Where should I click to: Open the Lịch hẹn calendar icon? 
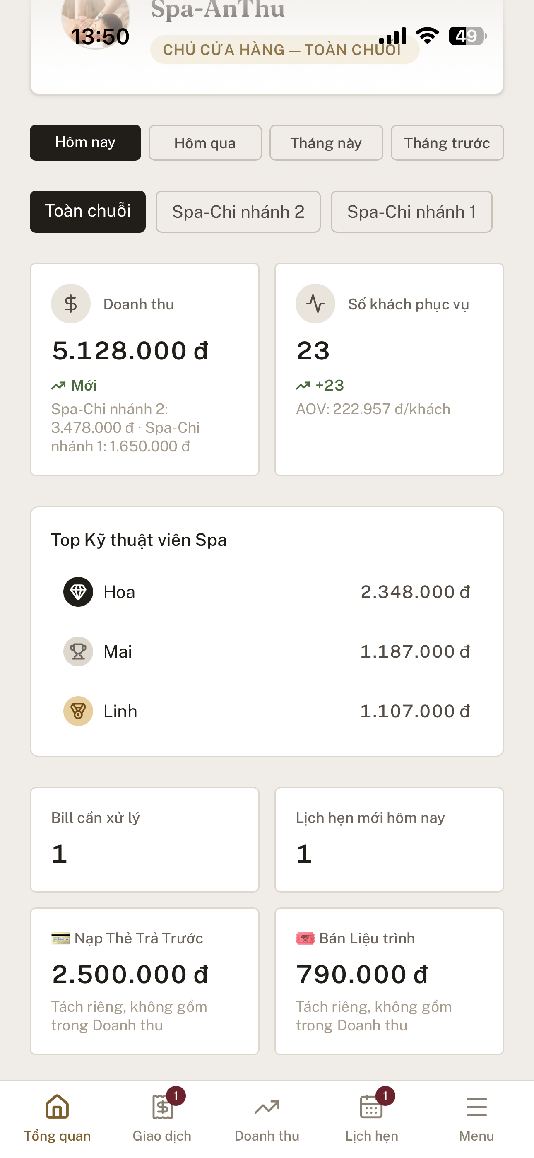click(371, 1107)
